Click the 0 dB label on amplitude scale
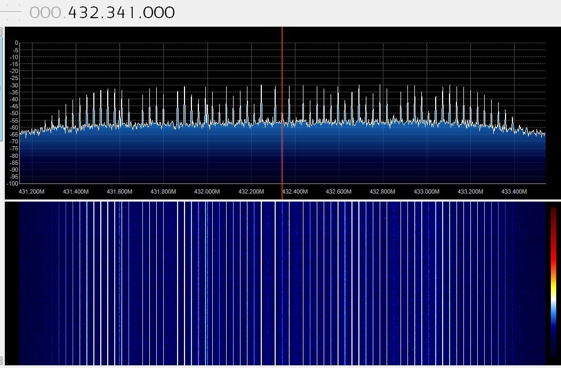 pos(16,43)
